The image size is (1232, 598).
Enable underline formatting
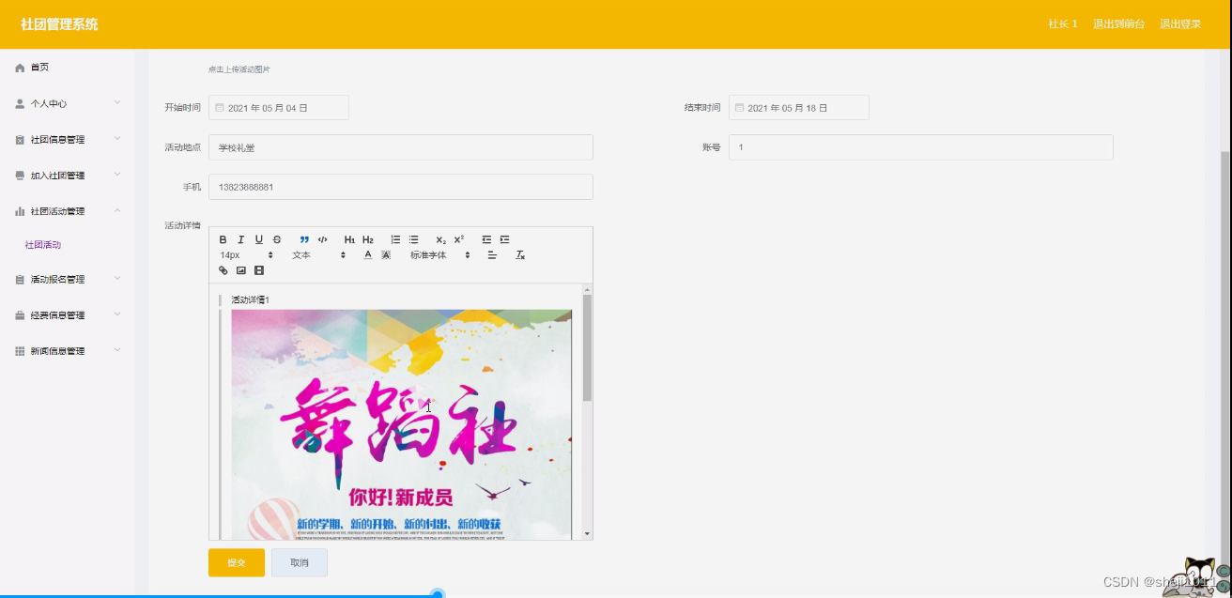pyautogui.click(x=259, y=238)
